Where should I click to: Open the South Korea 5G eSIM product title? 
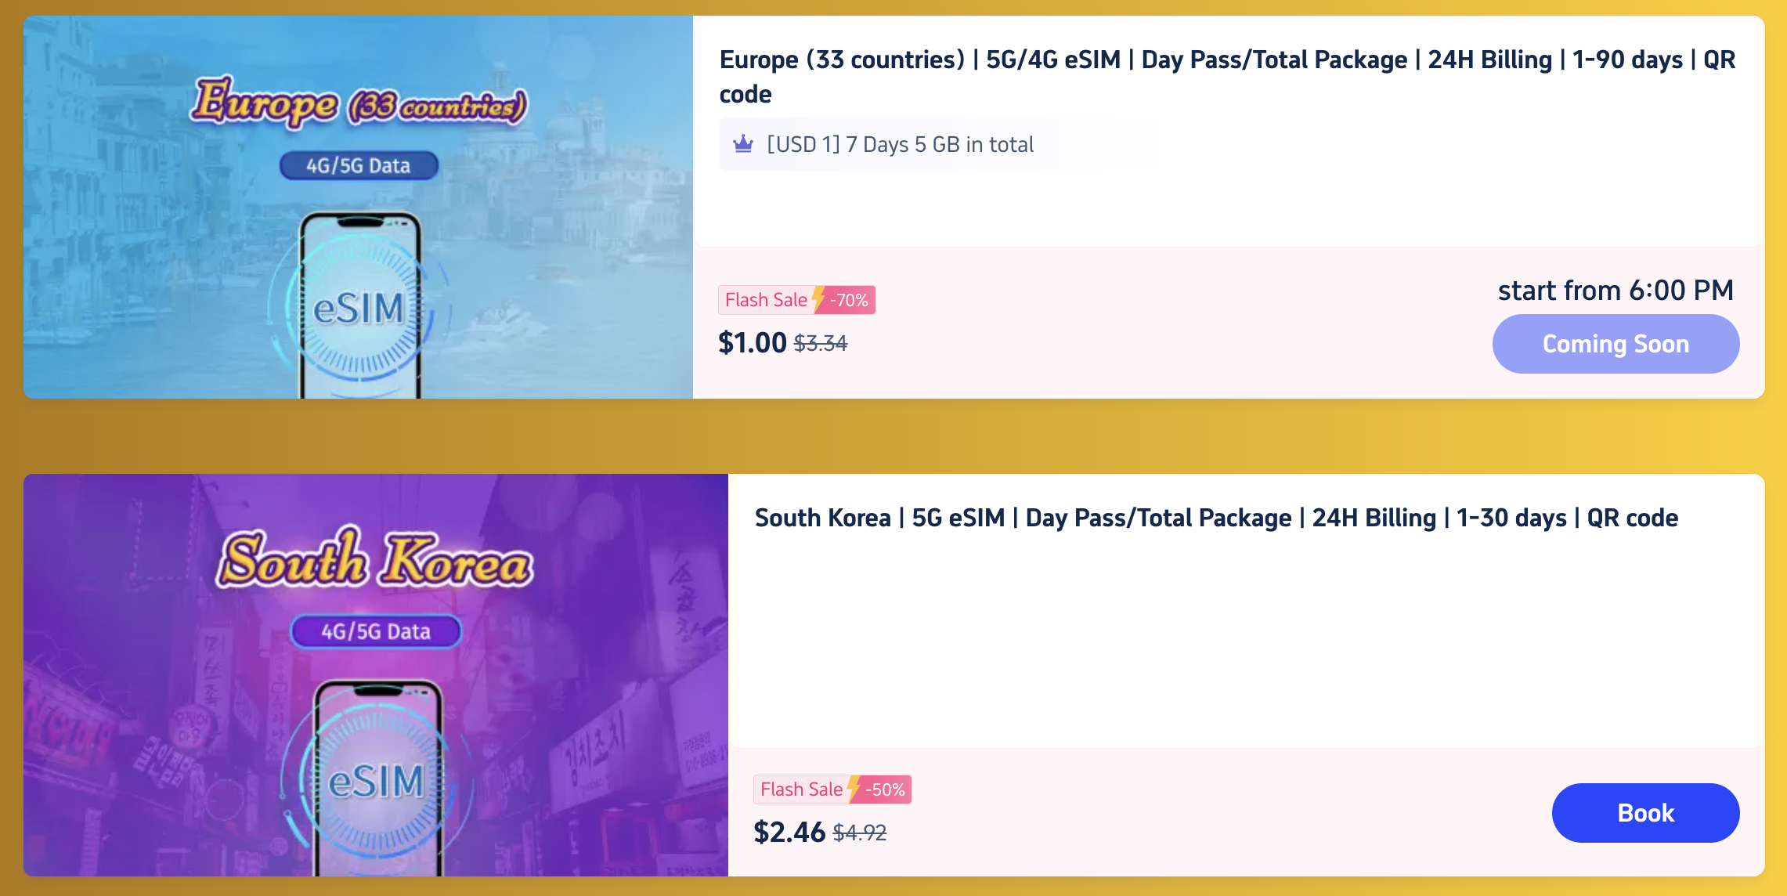pyautogui.click(x=1215, y=518)
